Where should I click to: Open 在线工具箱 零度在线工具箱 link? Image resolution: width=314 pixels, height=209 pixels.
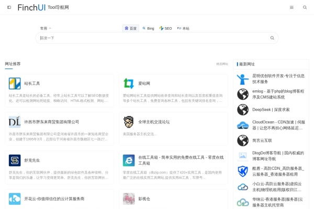(181, 160)
